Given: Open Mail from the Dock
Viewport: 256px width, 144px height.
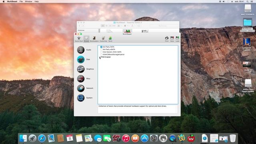Looking at the screenshot, I should tap(51, 138).
